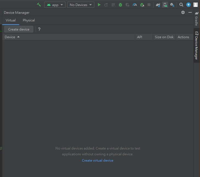
Task: Hide the Device Manager panel
Action: tap(190, 12)
